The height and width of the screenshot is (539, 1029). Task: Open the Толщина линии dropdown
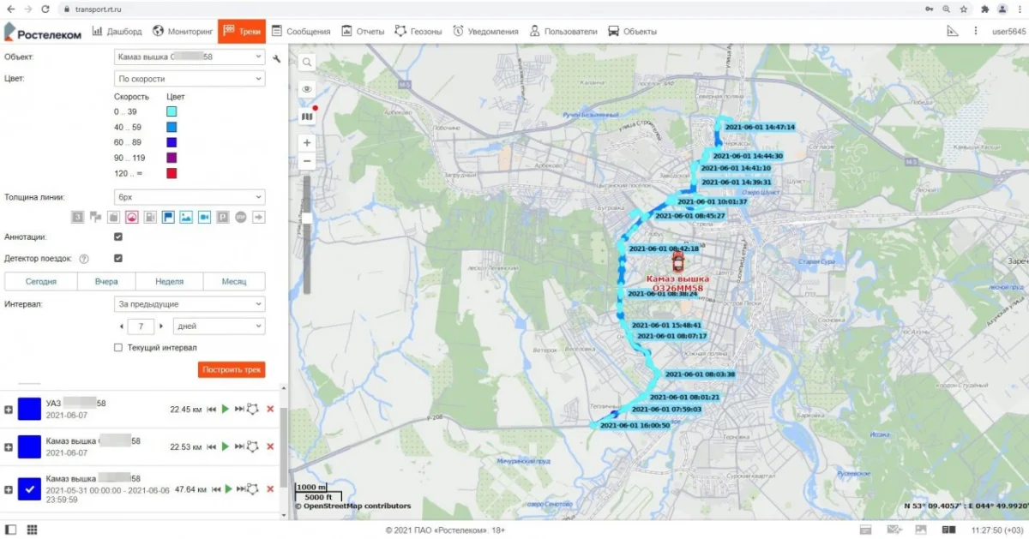[190, 197]
